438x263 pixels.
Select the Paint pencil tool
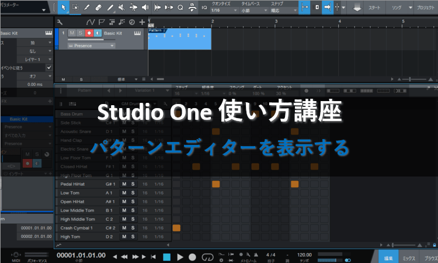[x=110, y=8]
